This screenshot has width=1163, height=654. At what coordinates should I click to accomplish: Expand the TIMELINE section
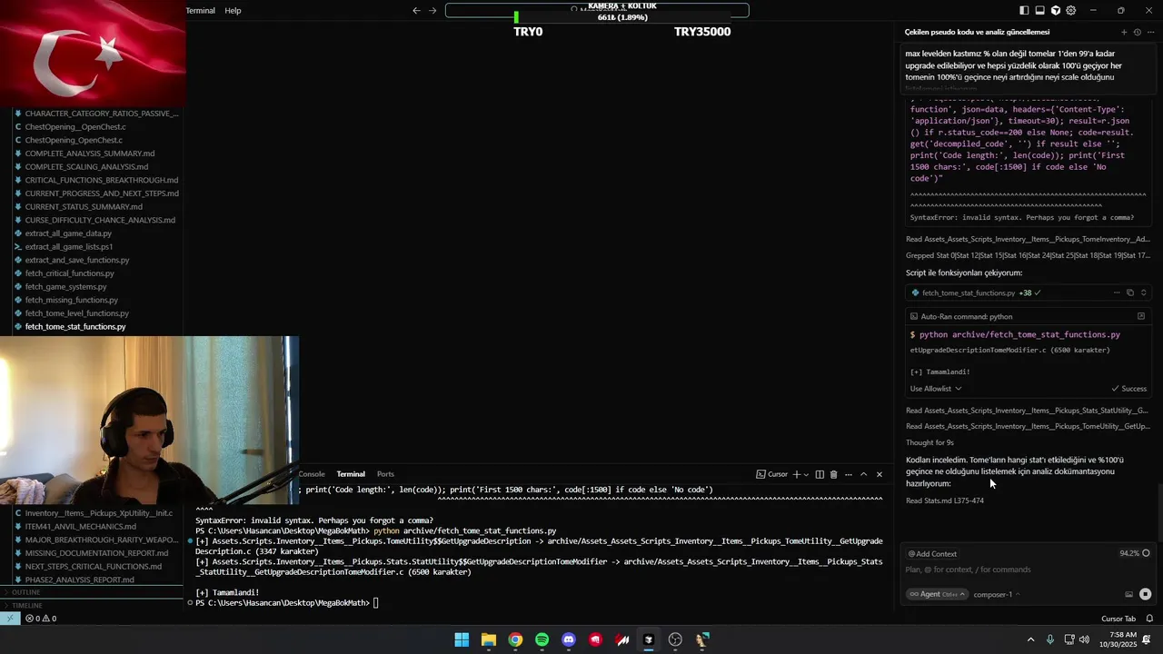91,605
